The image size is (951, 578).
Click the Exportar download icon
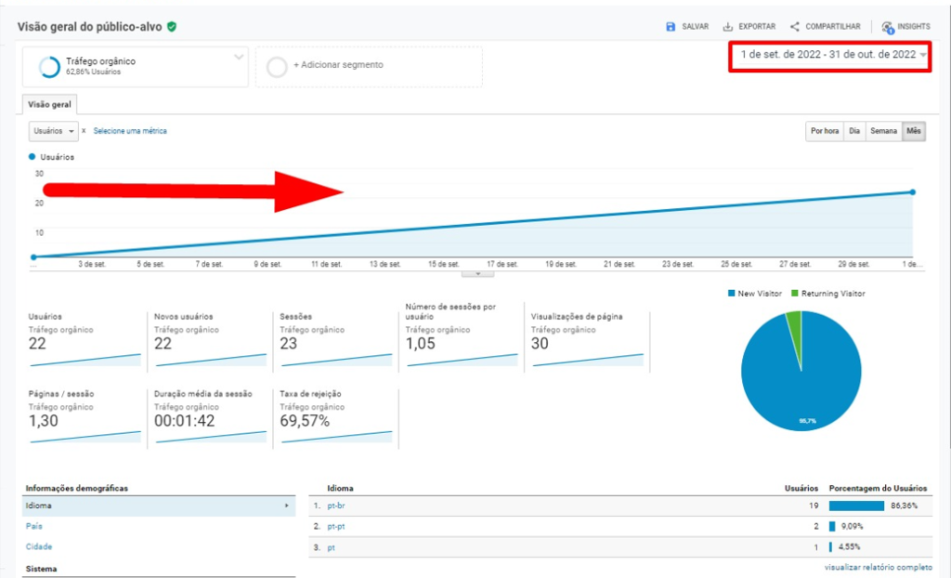(x=728, y=27)
